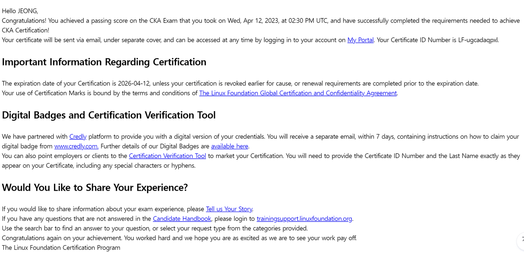Visit the Credly platform link
Screen dimensions: 524x253
(x=78, y=137)
